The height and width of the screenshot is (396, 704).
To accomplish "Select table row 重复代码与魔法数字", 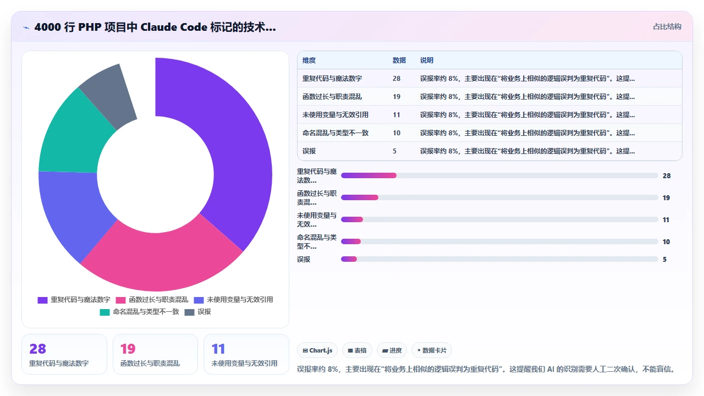I will pos(490,79).
